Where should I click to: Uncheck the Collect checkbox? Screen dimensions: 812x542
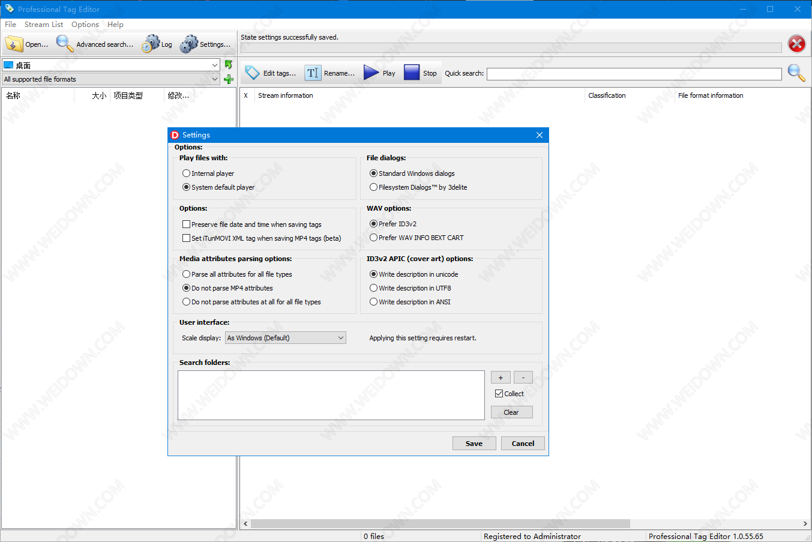coord(499,394)
